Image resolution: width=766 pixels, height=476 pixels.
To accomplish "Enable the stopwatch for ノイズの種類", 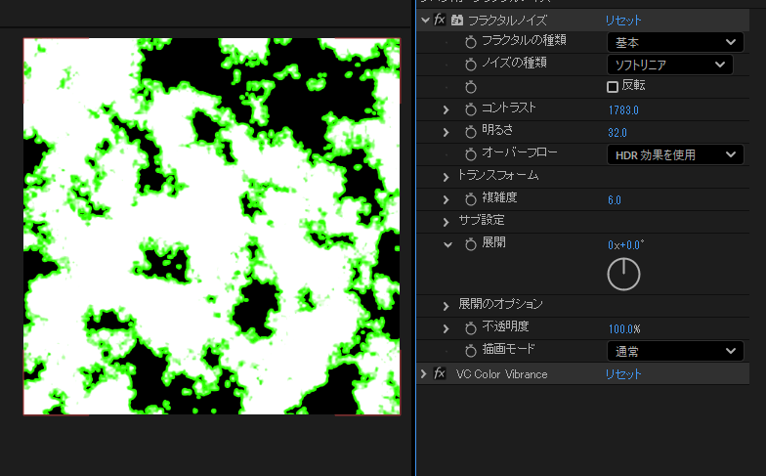I will (x=470, y=64).
